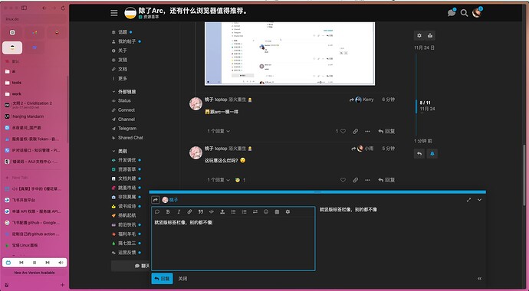Click "New Tab" in the Arc sidebar
Image resolution: width=529 pixels, height=291 pixels.
pos(34,178)
